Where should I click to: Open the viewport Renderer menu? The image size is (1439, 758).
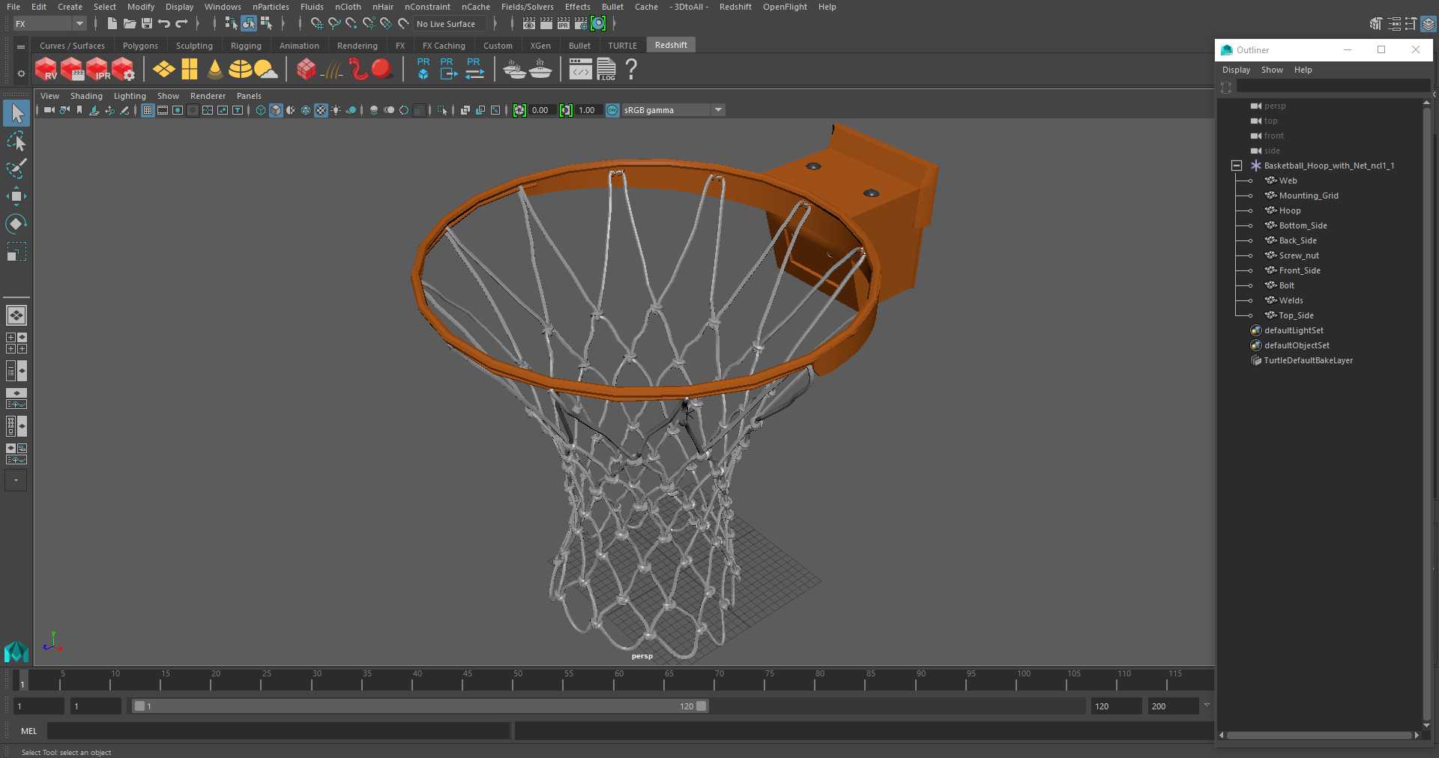click(x=208, y=96)
